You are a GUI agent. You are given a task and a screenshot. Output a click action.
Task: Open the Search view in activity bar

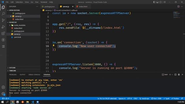click(3, 14)
